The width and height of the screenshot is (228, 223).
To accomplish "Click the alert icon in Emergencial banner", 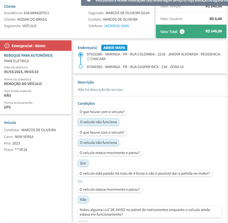I will [x=7, y=46].
